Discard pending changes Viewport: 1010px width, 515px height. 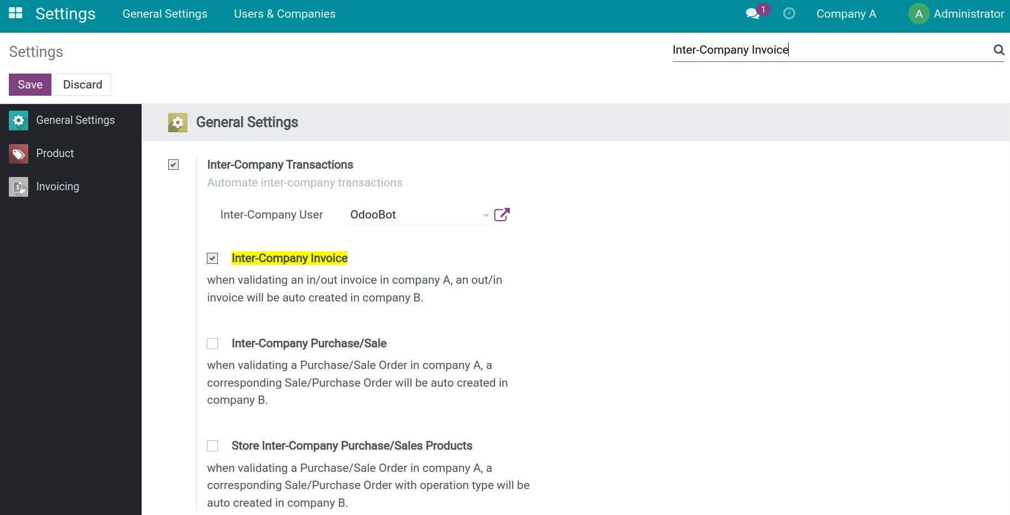point(82,84)
